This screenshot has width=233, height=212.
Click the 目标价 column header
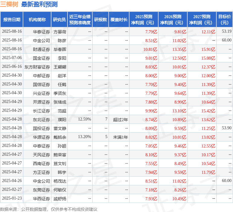click(x=225, y=20)
